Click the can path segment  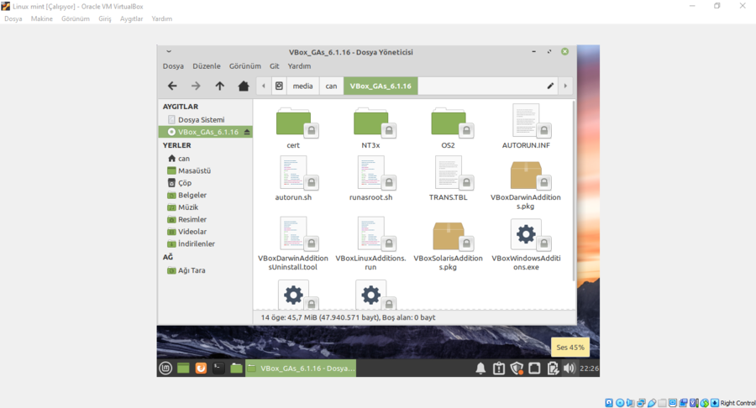[x=331, y=86]
